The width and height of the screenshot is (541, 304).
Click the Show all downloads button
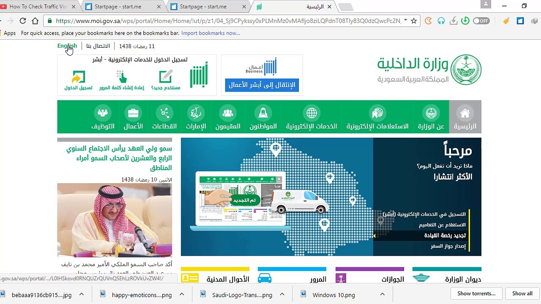[522, 294]
